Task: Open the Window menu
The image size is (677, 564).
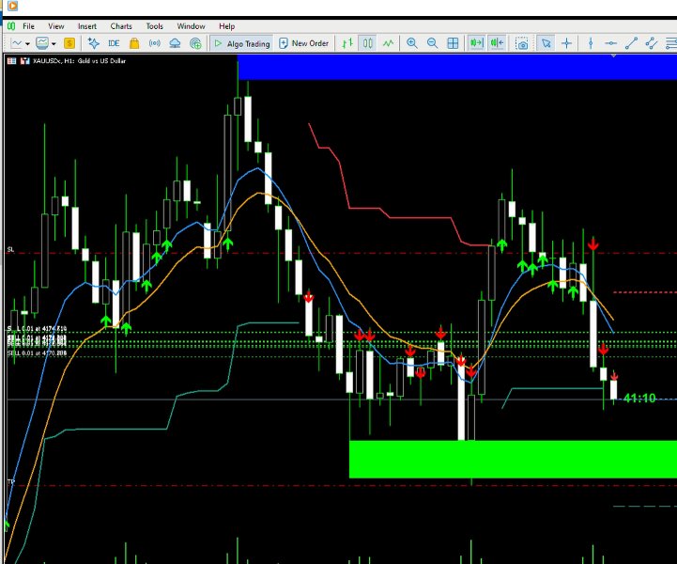Action: [x=191, y=26]
